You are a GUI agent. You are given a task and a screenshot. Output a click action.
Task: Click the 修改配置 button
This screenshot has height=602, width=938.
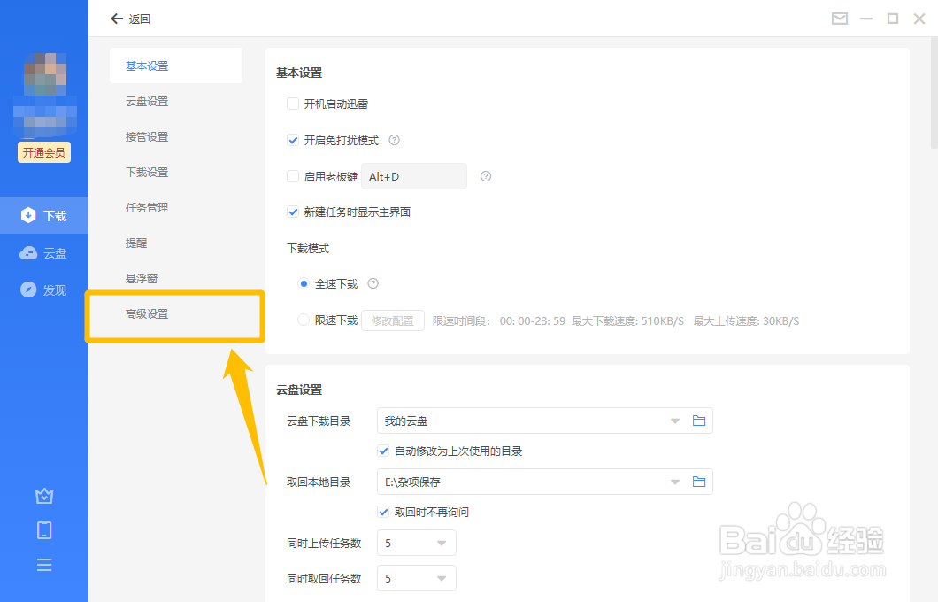(392, 320)
